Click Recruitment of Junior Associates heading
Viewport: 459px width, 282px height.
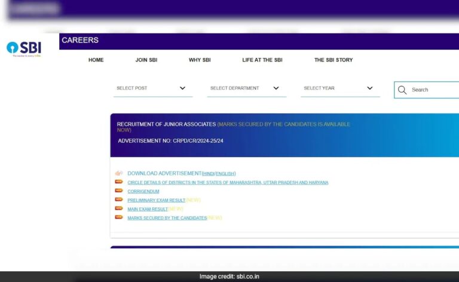[x=166, y=124]
